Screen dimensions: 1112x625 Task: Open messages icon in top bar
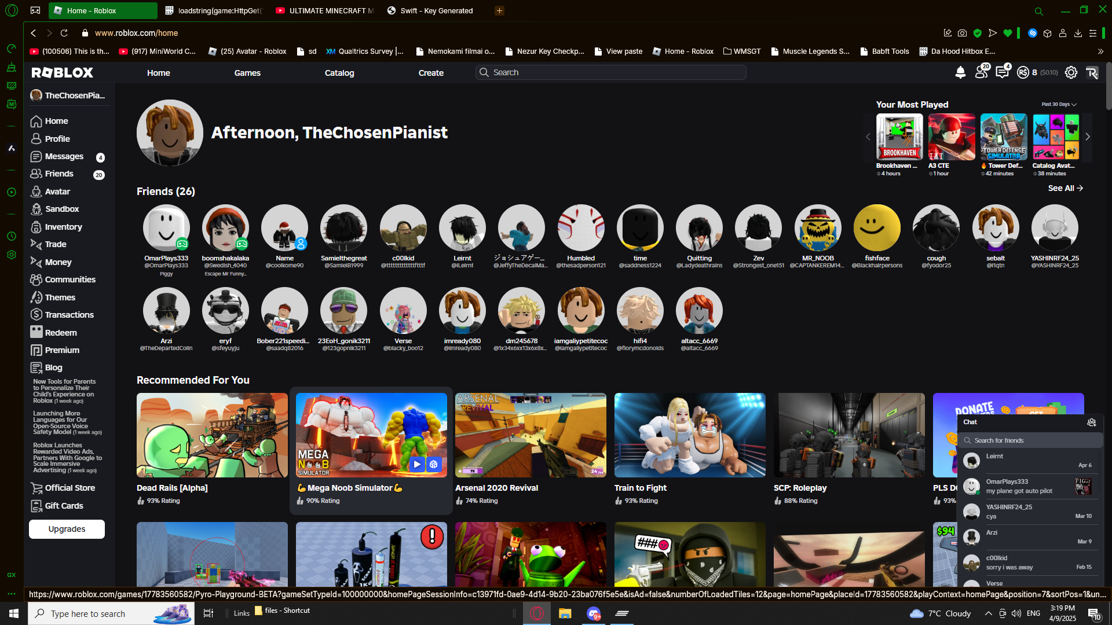1002,72
